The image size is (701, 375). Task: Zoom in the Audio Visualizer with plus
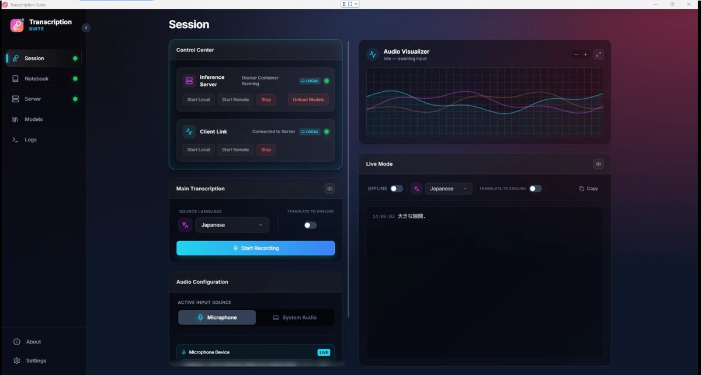point(585,54)
